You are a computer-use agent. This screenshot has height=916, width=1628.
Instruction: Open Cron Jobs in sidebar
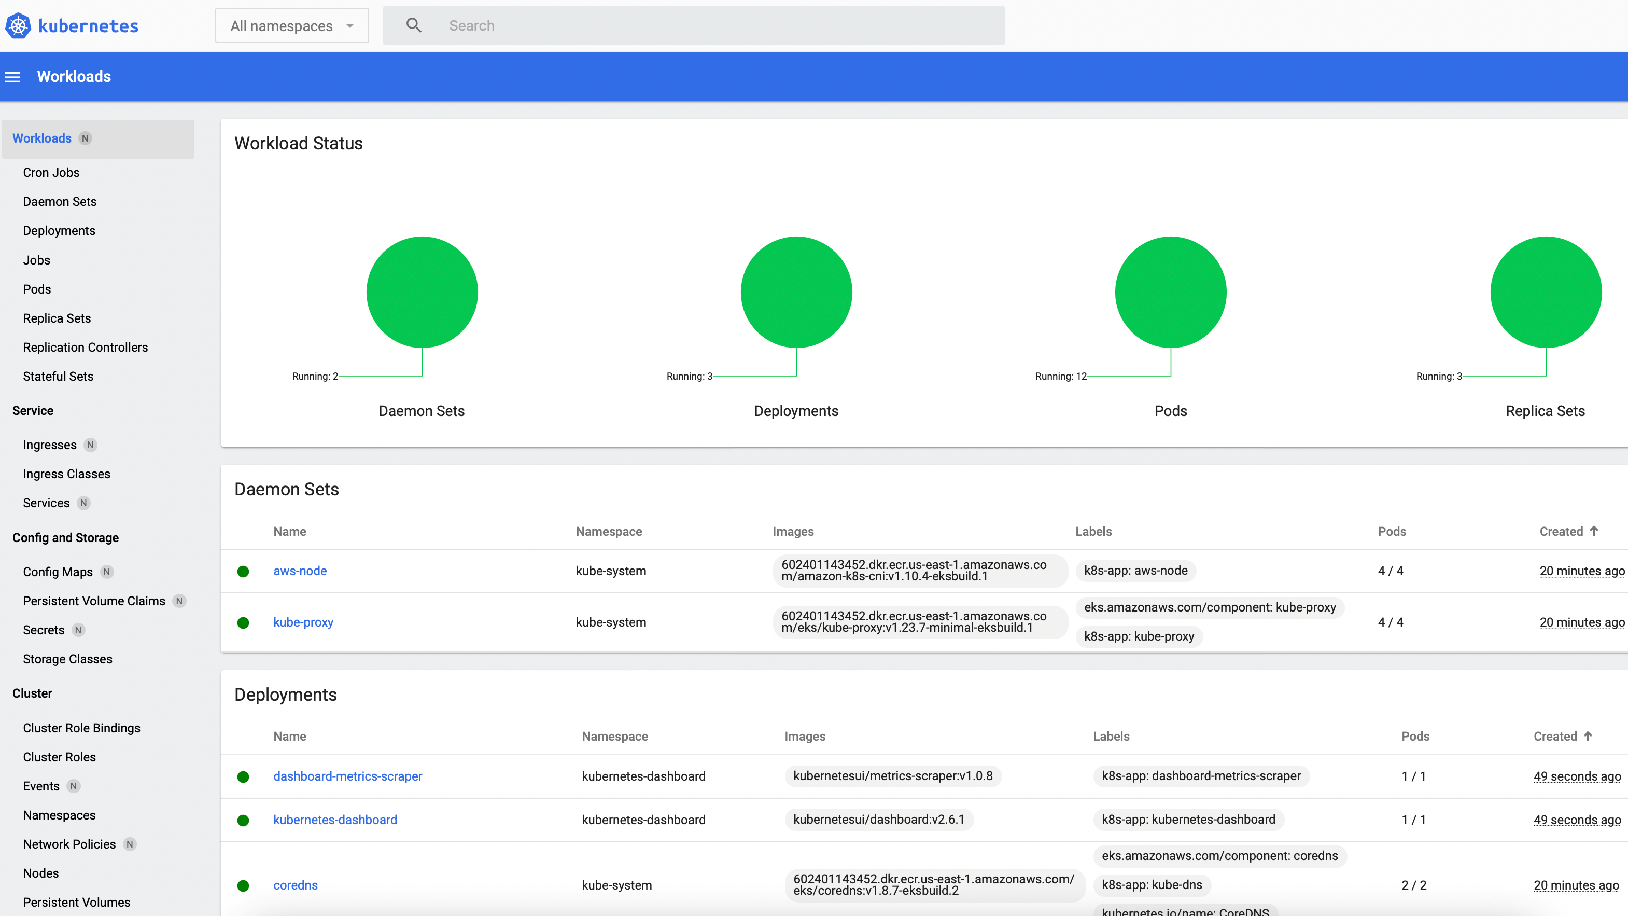(x=51, y=173)
